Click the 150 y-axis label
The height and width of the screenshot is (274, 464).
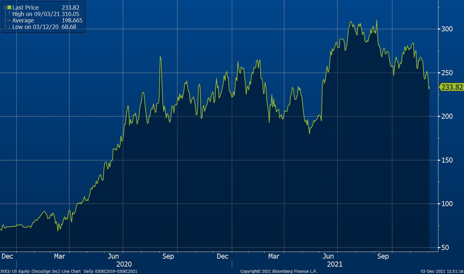tap(447, 160)
